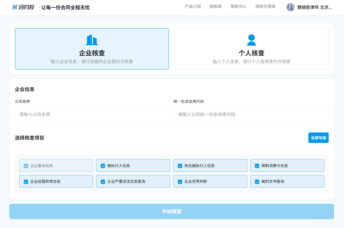
Task: Uncheck the 限制消费令信息 checkbox
Action: (x=257, y=166)
